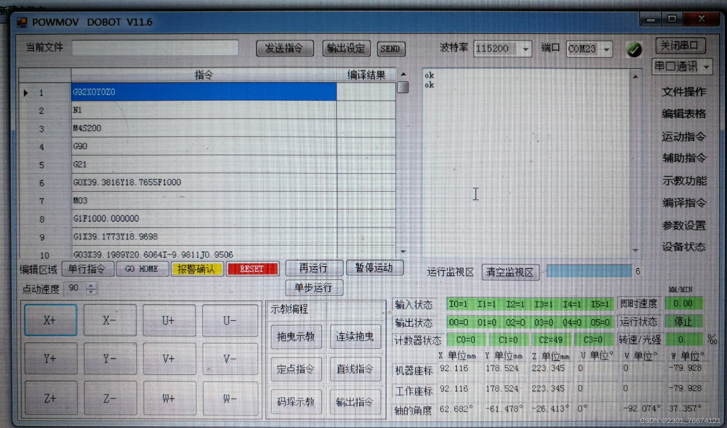The height and width of the screenshot is (428, 727).
Task: Click the green checkmark connection status icon
Action: 634,50
